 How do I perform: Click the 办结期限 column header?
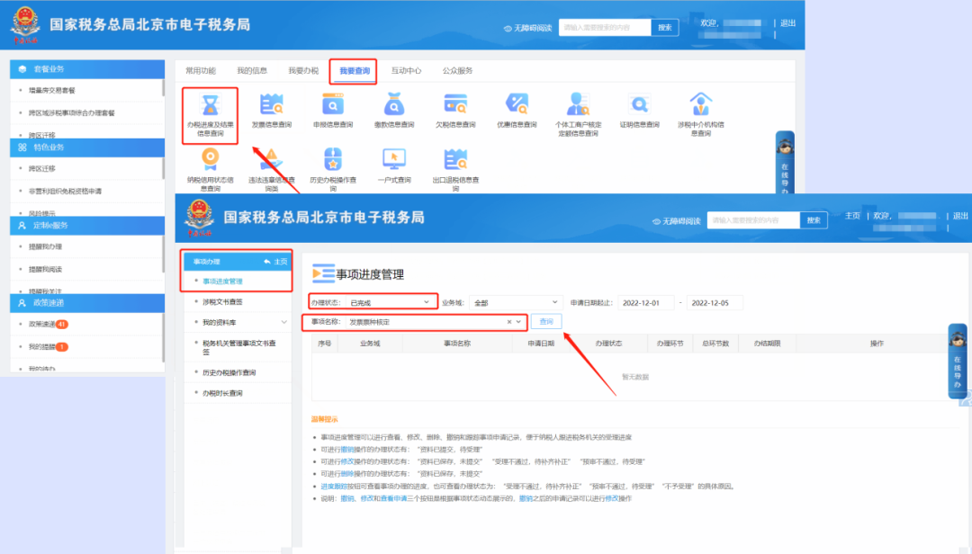point(767,344)
